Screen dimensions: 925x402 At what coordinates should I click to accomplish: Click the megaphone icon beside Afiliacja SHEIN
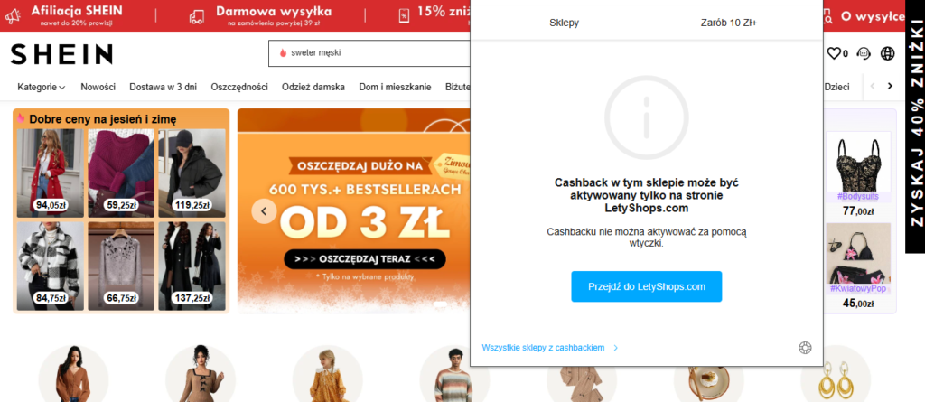[13, 16]
